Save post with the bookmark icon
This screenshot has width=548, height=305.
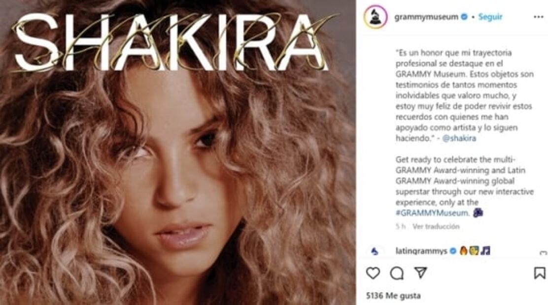540,273
